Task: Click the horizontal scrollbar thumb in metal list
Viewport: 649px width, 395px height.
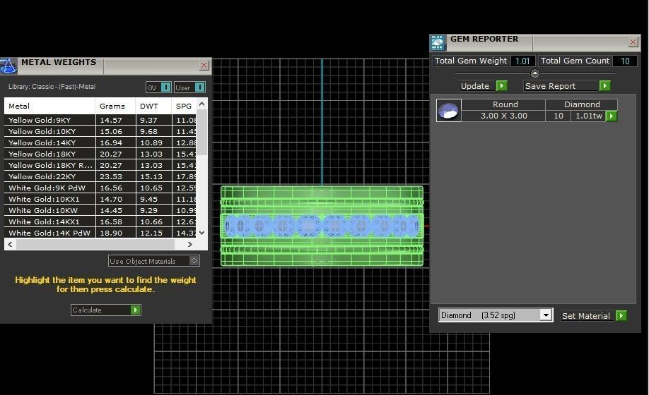Action: pyautogui.click(x=95, y=244)
